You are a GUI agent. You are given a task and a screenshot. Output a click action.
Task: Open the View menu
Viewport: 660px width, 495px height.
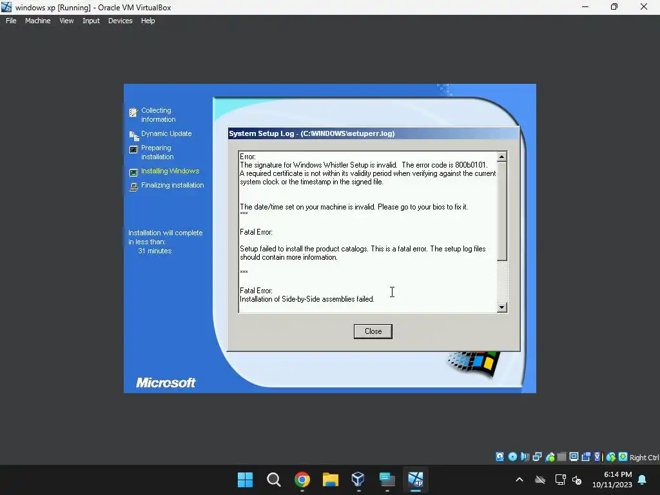66,21
